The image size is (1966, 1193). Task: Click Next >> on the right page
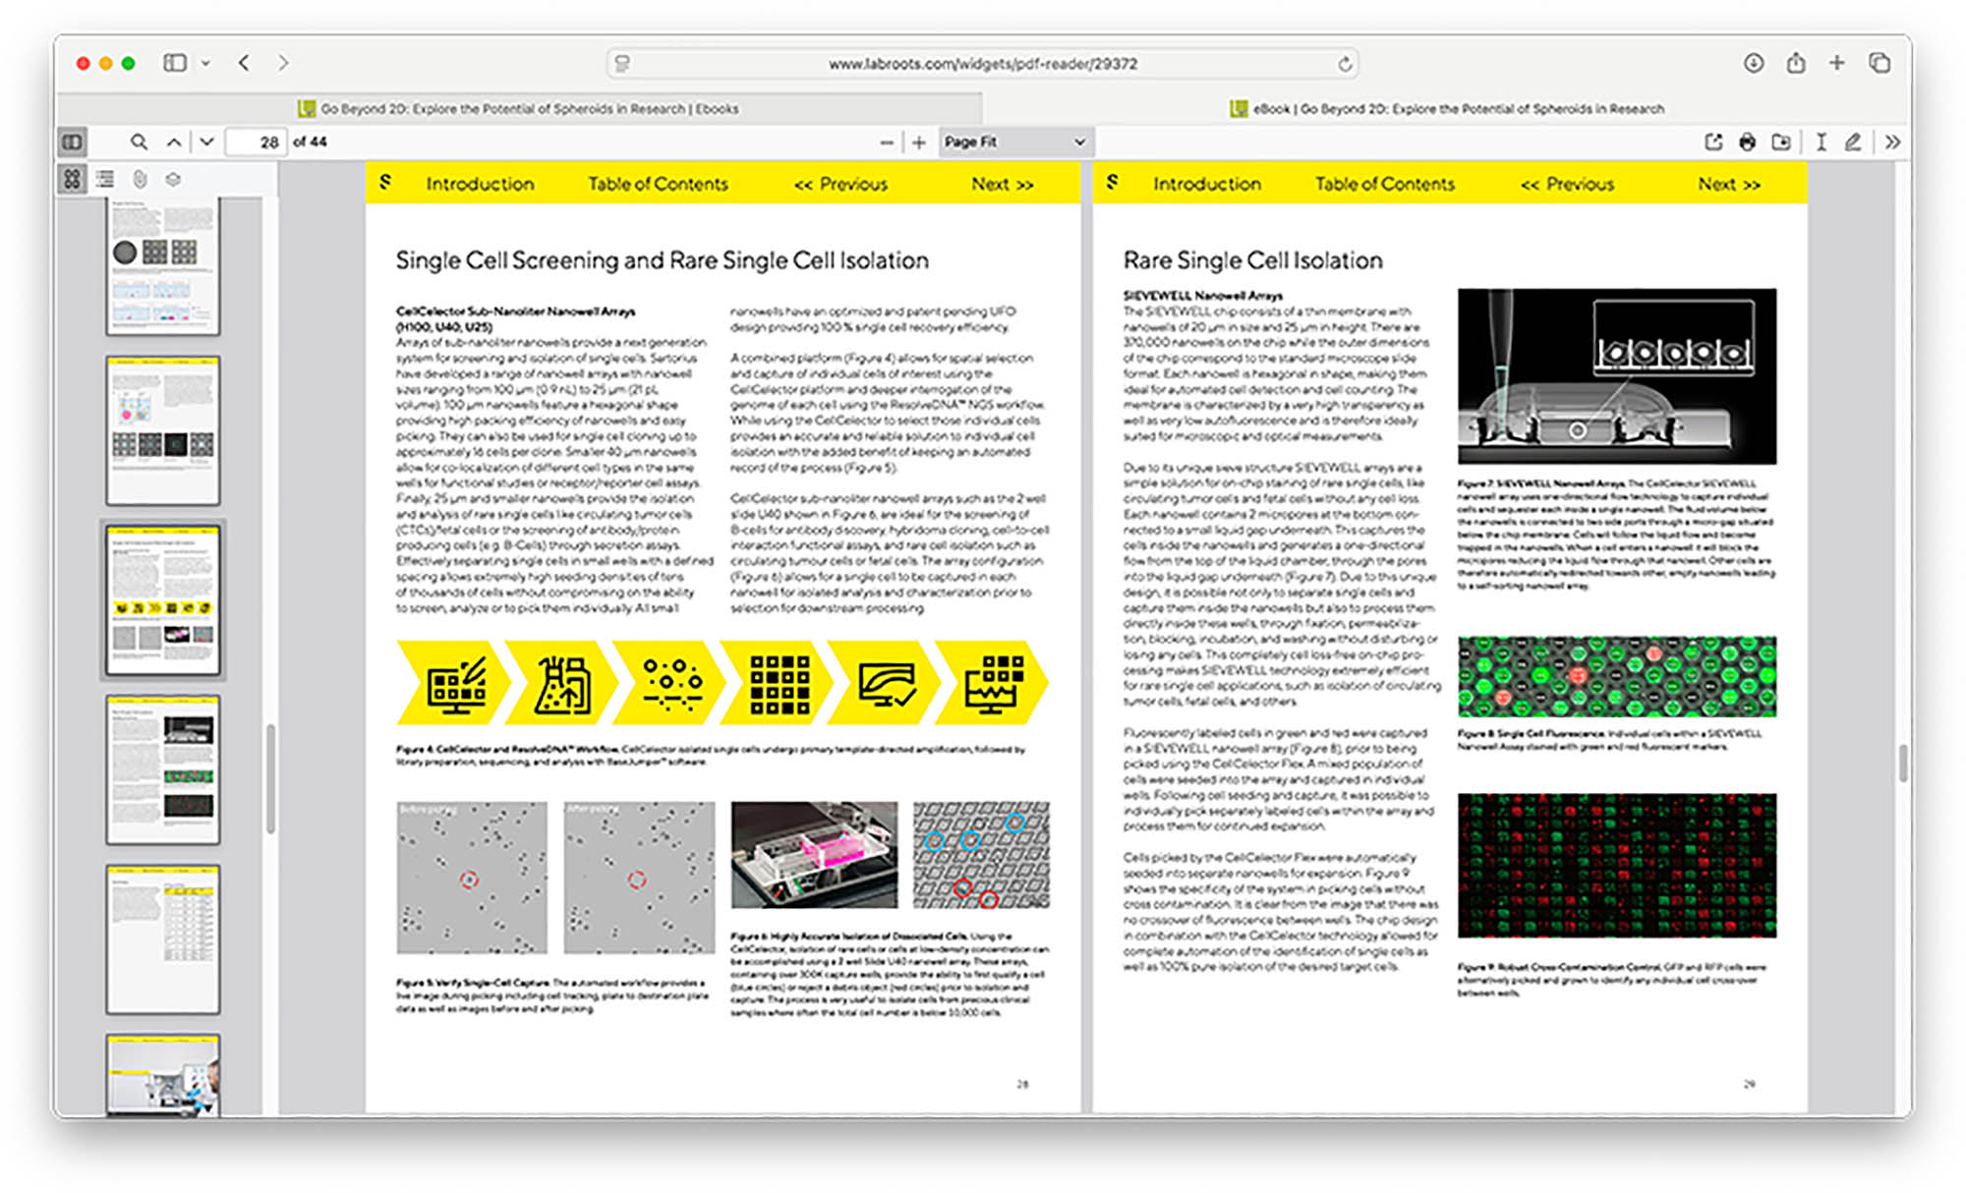1729,184
